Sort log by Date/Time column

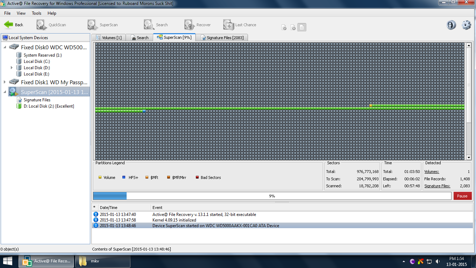[125, 207]
